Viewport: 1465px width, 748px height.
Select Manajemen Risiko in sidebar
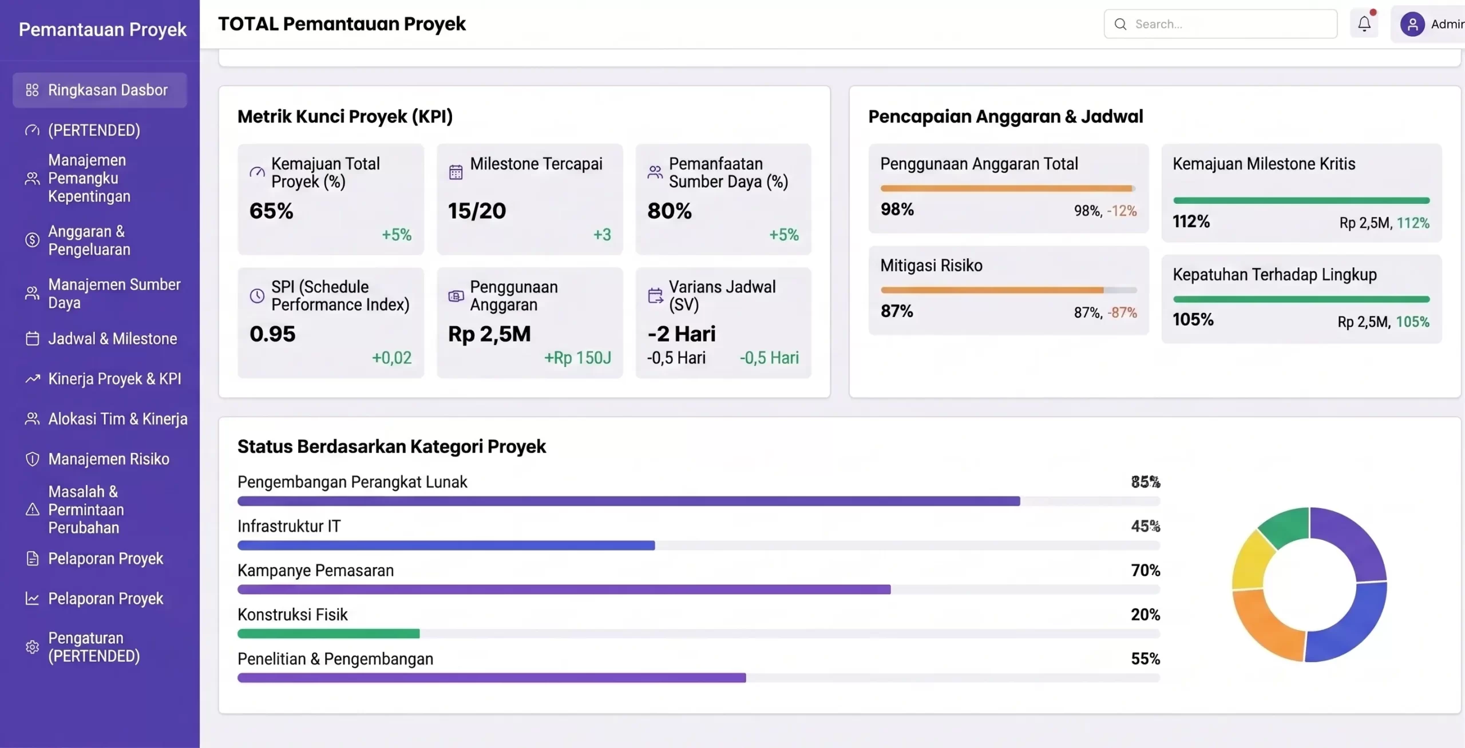tap(100, 459)
